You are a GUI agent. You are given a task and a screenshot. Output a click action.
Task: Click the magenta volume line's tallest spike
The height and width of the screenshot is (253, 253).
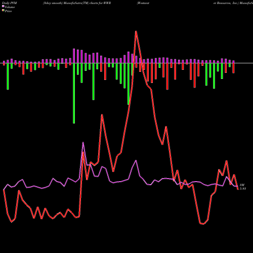pyautogui.click(x=83, y=143)
